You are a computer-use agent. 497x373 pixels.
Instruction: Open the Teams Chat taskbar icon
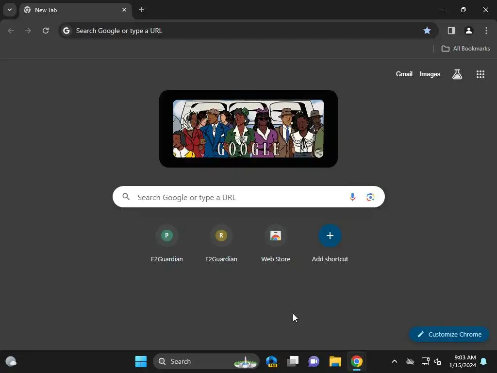tap(314, 361)
